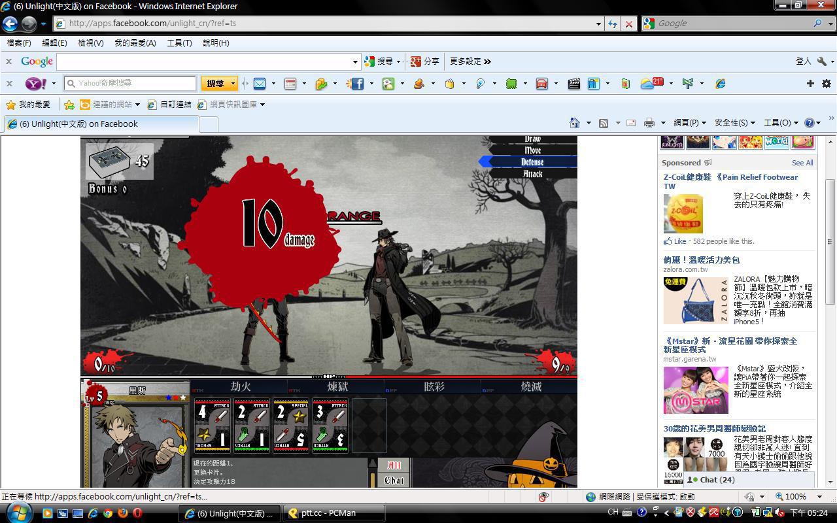Click the See All sponsored link
The height and width of the screenshot is (523, 837).
(802, 163)
